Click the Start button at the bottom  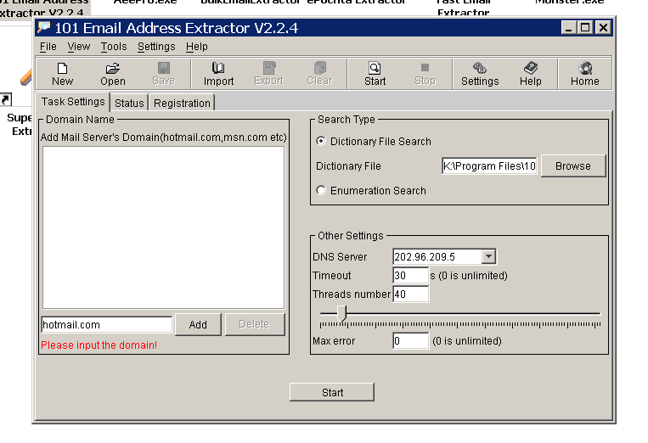332,392
